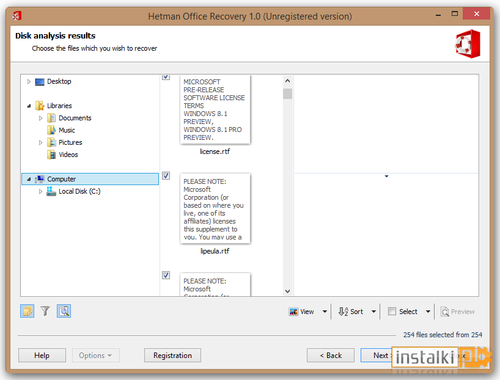Select the Local Disk (C:) label

click(x=79, y=191)
